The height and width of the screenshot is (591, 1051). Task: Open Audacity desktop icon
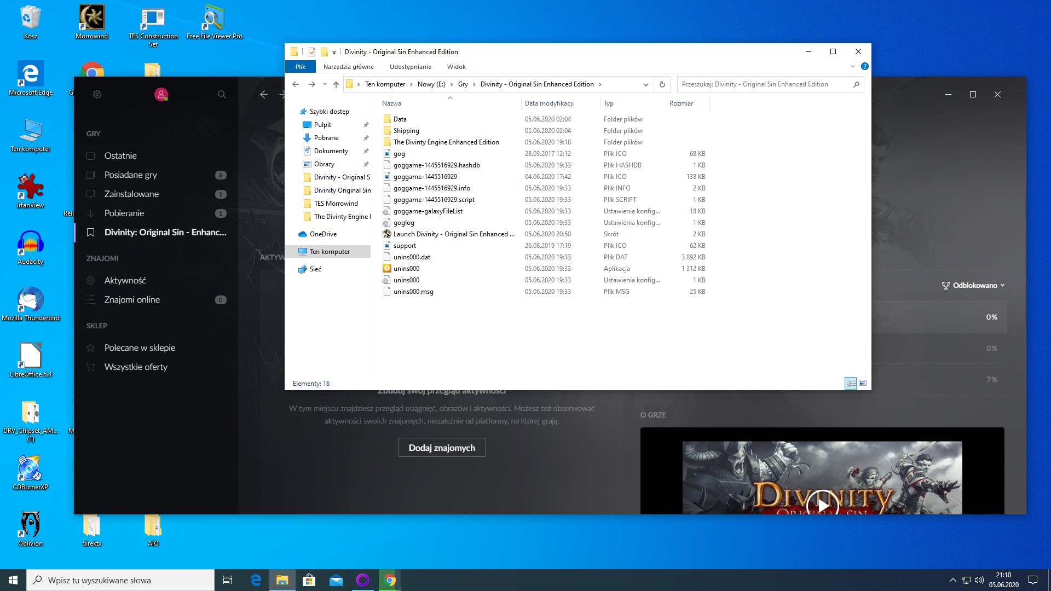[x=31, y=247]
